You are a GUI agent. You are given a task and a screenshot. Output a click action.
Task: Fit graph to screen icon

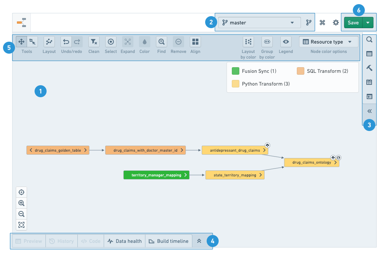[21, 225]
